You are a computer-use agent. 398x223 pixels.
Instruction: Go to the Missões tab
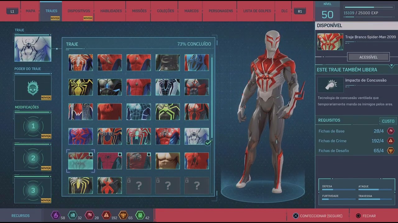(x=139, y=11)
